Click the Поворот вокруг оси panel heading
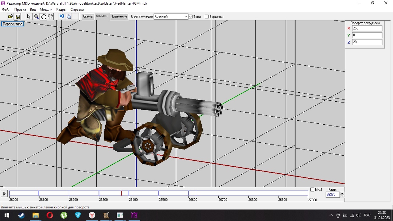Image resolution: width=393 pixels, height=221 pixels. tap(365, 23)
